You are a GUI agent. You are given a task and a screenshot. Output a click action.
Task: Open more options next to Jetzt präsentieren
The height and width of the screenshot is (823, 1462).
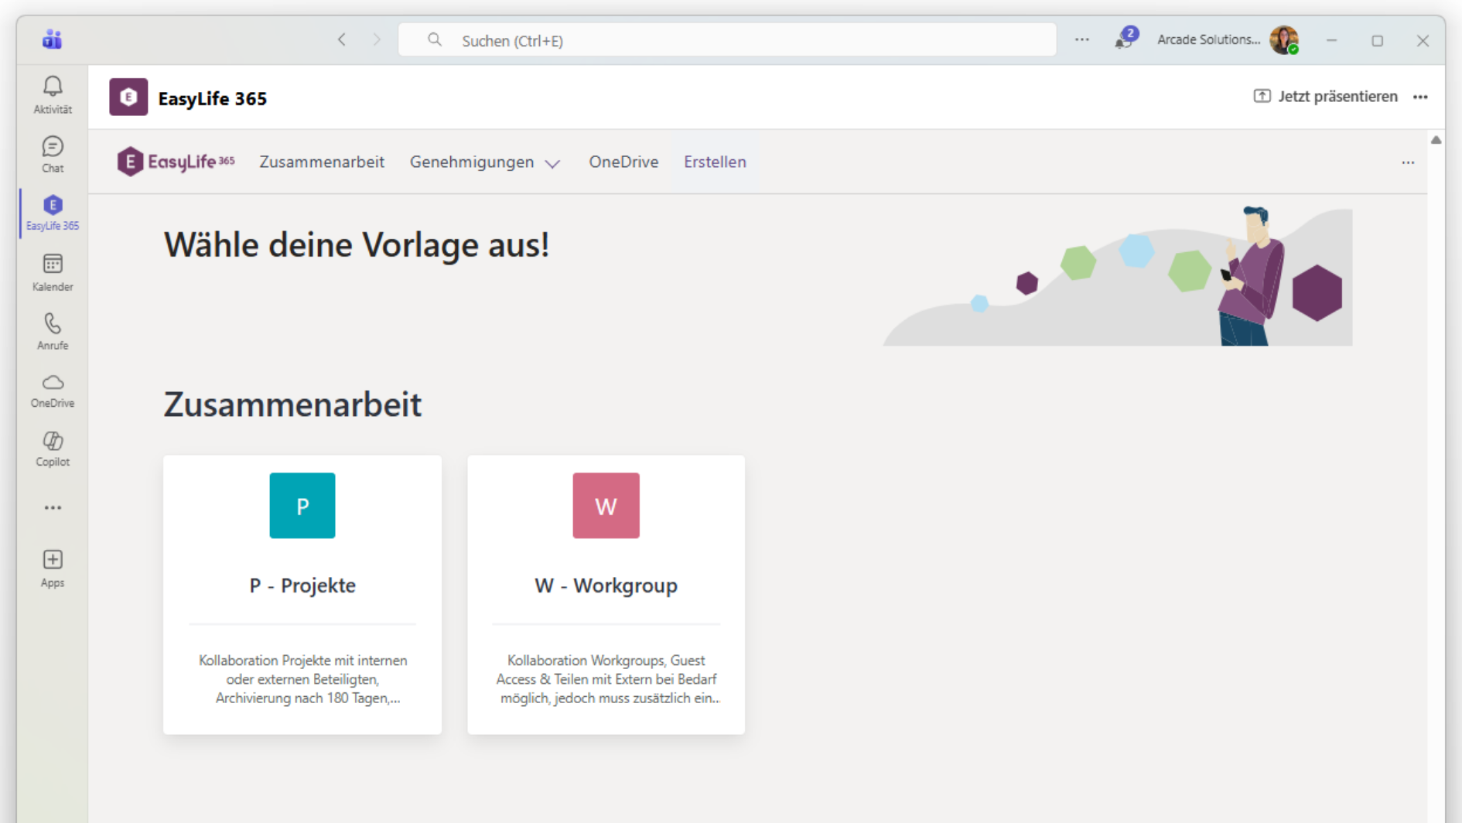1420,97
